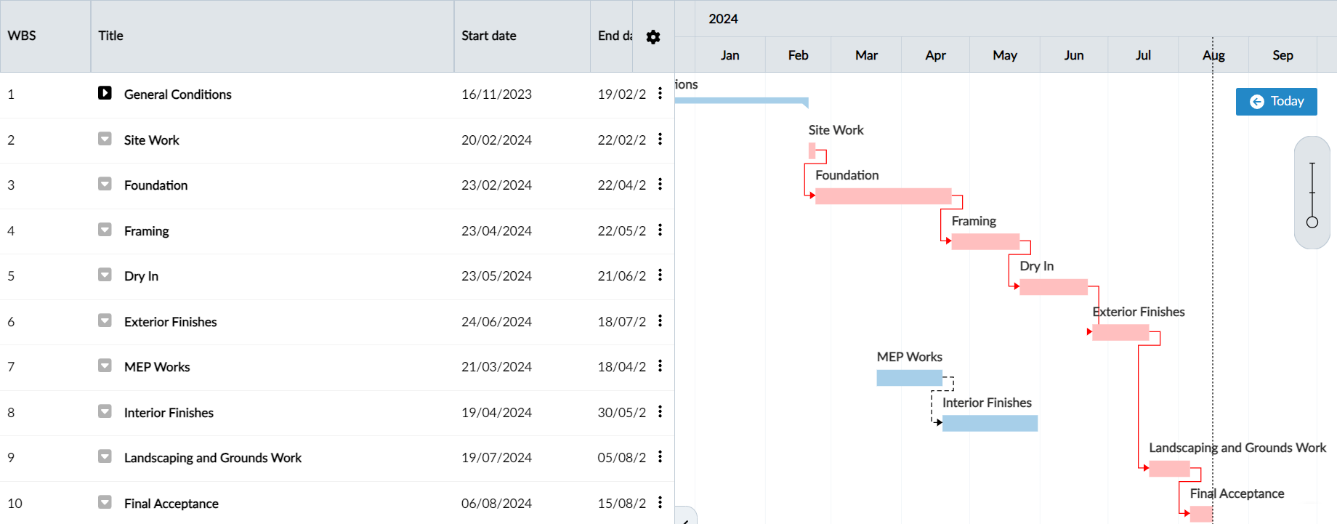The width and height of the screenshot is (1337, 524).
Task: Open three-dot menu for Interior Finishes row
Action: pos(660,412)
